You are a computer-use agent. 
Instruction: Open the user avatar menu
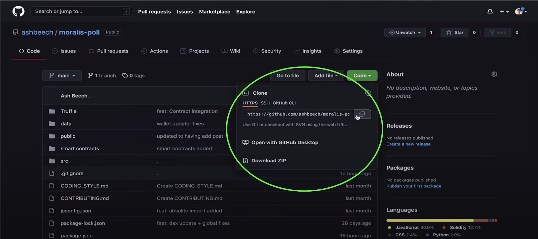click(521, 11)
